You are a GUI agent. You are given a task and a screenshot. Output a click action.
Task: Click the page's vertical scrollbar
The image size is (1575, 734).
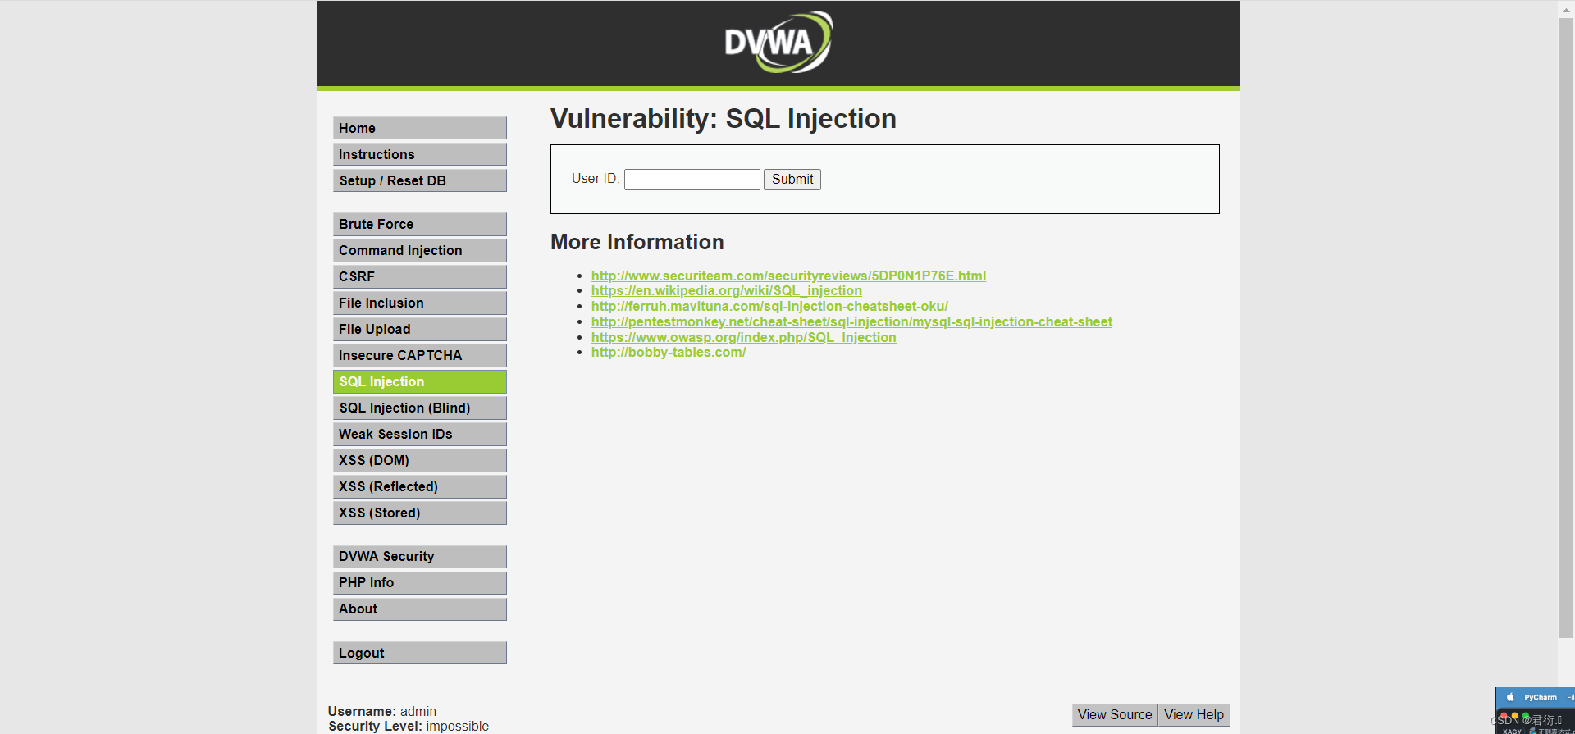tap(1566, 328)
